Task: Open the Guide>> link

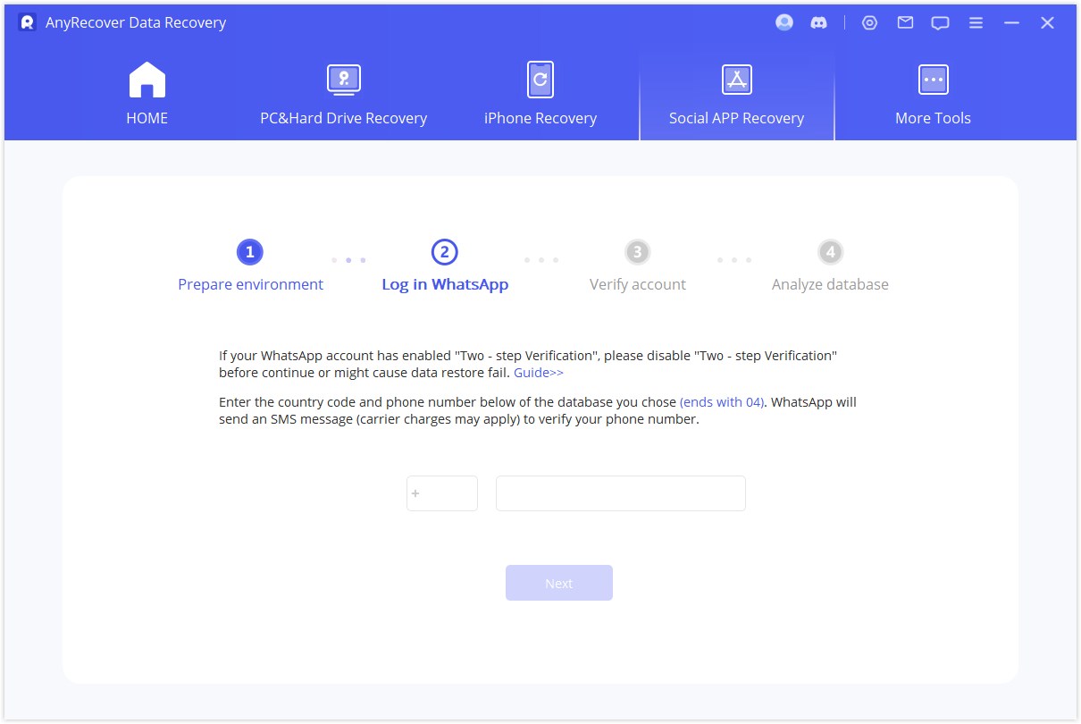Action: [x=539, y=373]
